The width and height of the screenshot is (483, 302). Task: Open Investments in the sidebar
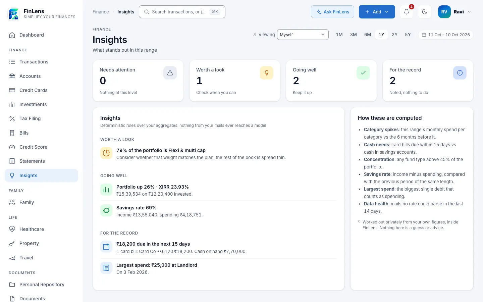(x=42, y=104)
